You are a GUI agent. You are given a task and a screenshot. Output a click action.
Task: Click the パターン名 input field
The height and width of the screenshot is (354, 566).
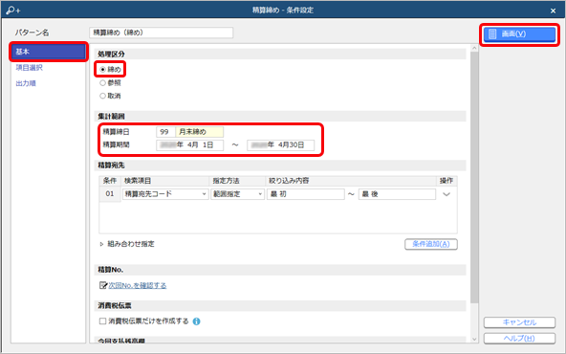click(x=161, y=33)
